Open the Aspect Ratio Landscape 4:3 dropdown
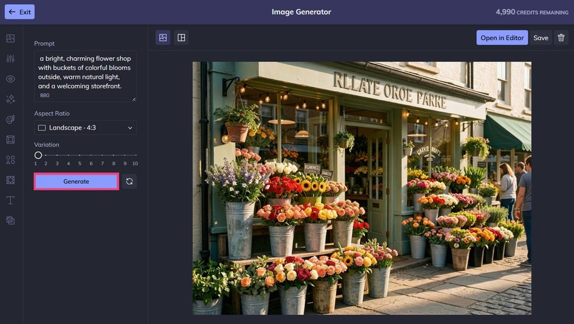 click(x=85, y=128)
